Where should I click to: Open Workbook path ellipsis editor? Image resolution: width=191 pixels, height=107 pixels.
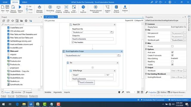(x=185, y=40)
